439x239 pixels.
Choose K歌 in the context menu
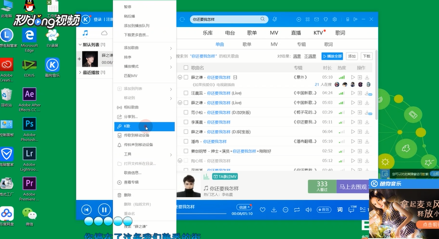click(145, 126)
